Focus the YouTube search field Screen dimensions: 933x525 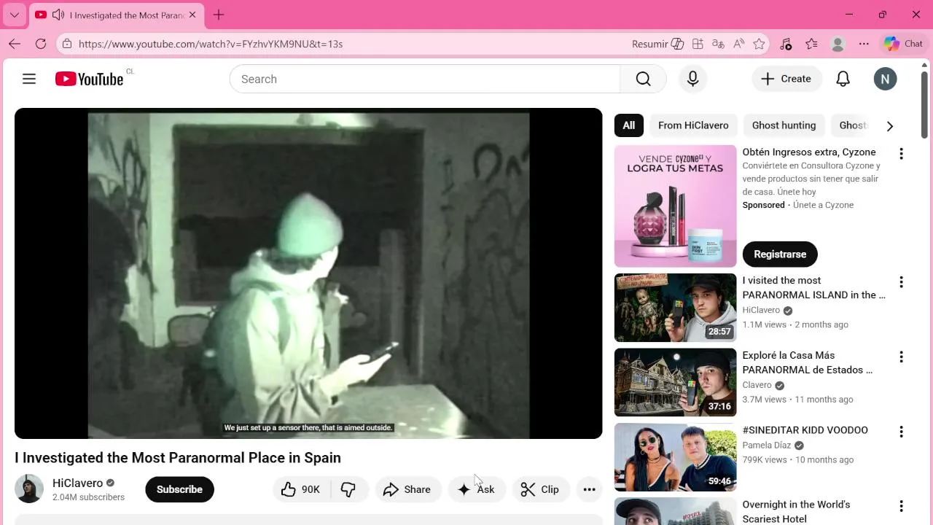tap(425, 79)
